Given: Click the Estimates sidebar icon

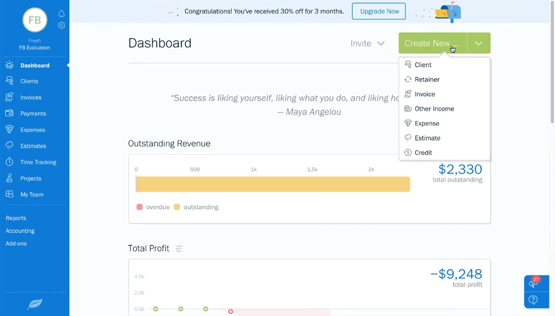Looking at the screenshot, I should (9, 146).
